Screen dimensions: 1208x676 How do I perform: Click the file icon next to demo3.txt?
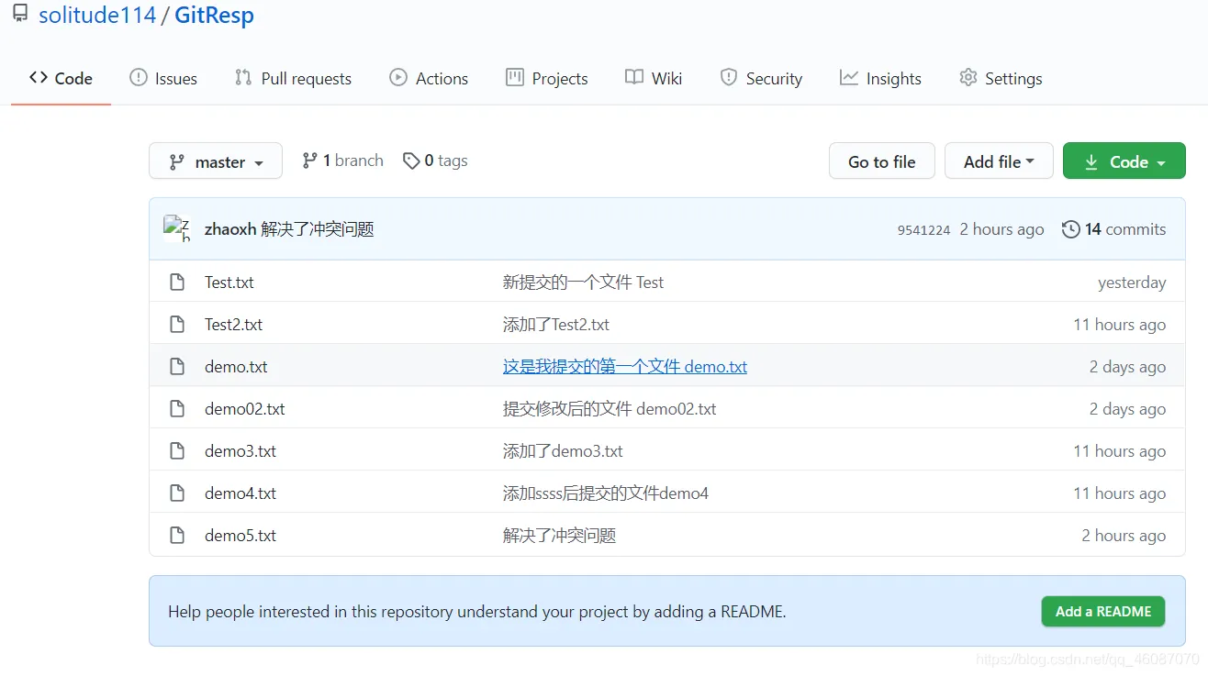tap(177, 451)
